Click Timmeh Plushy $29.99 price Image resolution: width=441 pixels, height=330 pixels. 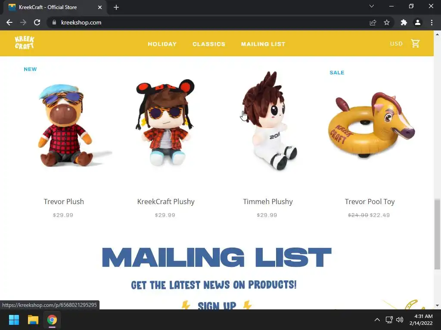pos(267,215)
